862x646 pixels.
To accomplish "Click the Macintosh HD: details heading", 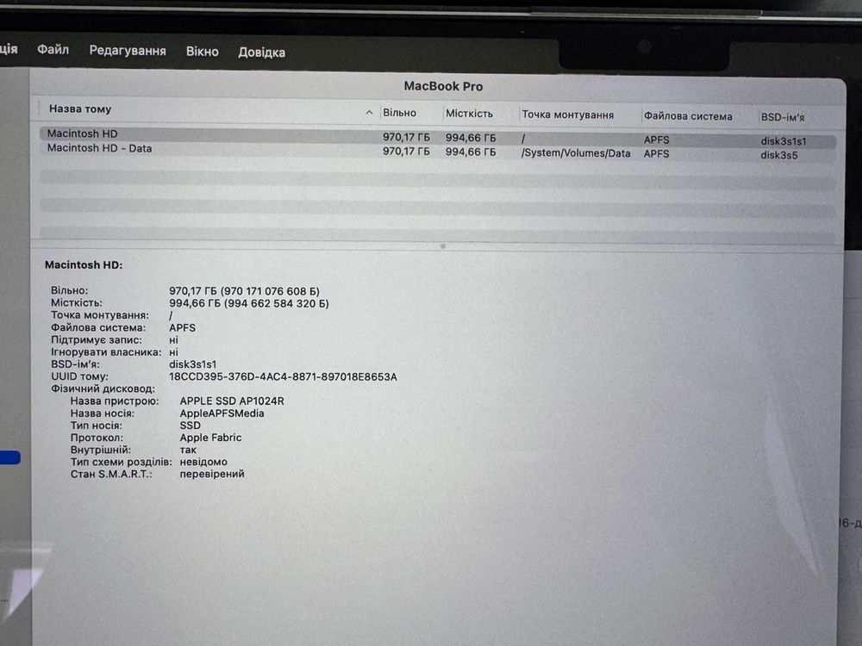I will point(84,264).
